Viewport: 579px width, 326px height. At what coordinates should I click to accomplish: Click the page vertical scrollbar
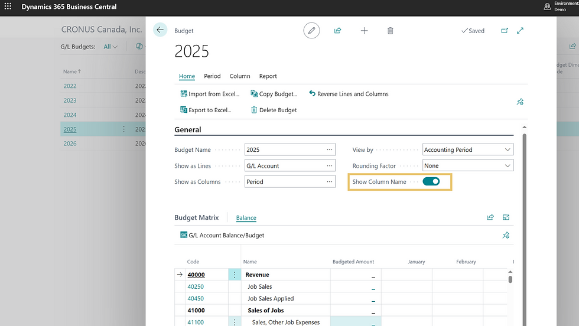click(x=525, y=229)
